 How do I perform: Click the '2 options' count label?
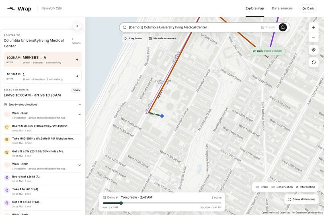click(x=76, y=41)
